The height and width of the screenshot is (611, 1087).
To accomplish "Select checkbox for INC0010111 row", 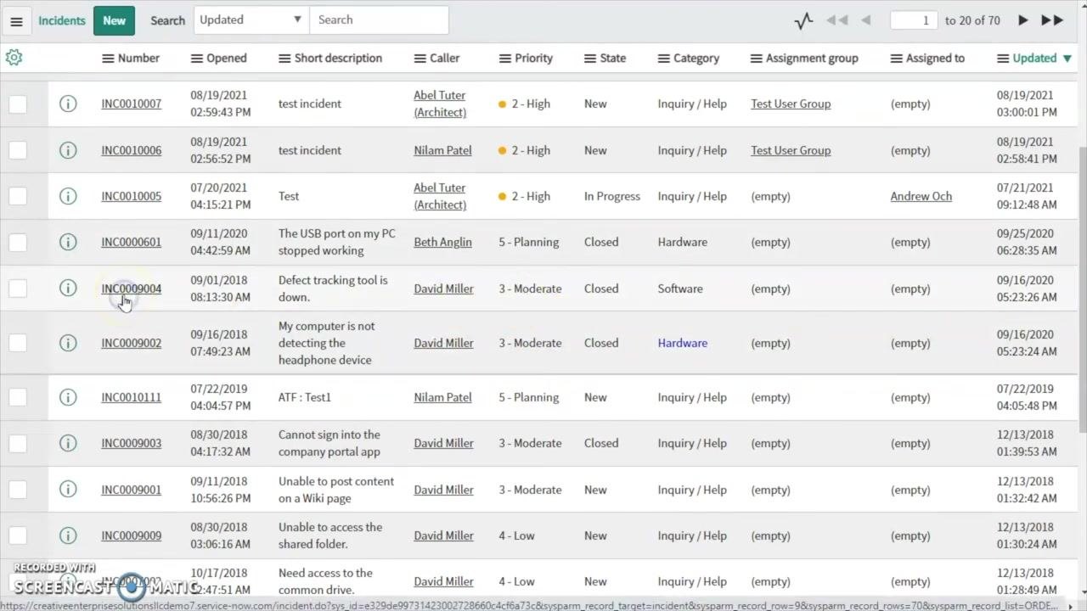I will (x=18, y=397).
